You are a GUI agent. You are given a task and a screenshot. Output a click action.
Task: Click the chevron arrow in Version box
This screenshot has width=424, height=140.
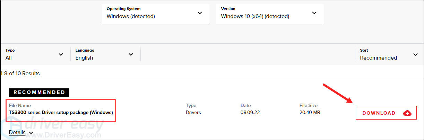pos(314,13)
